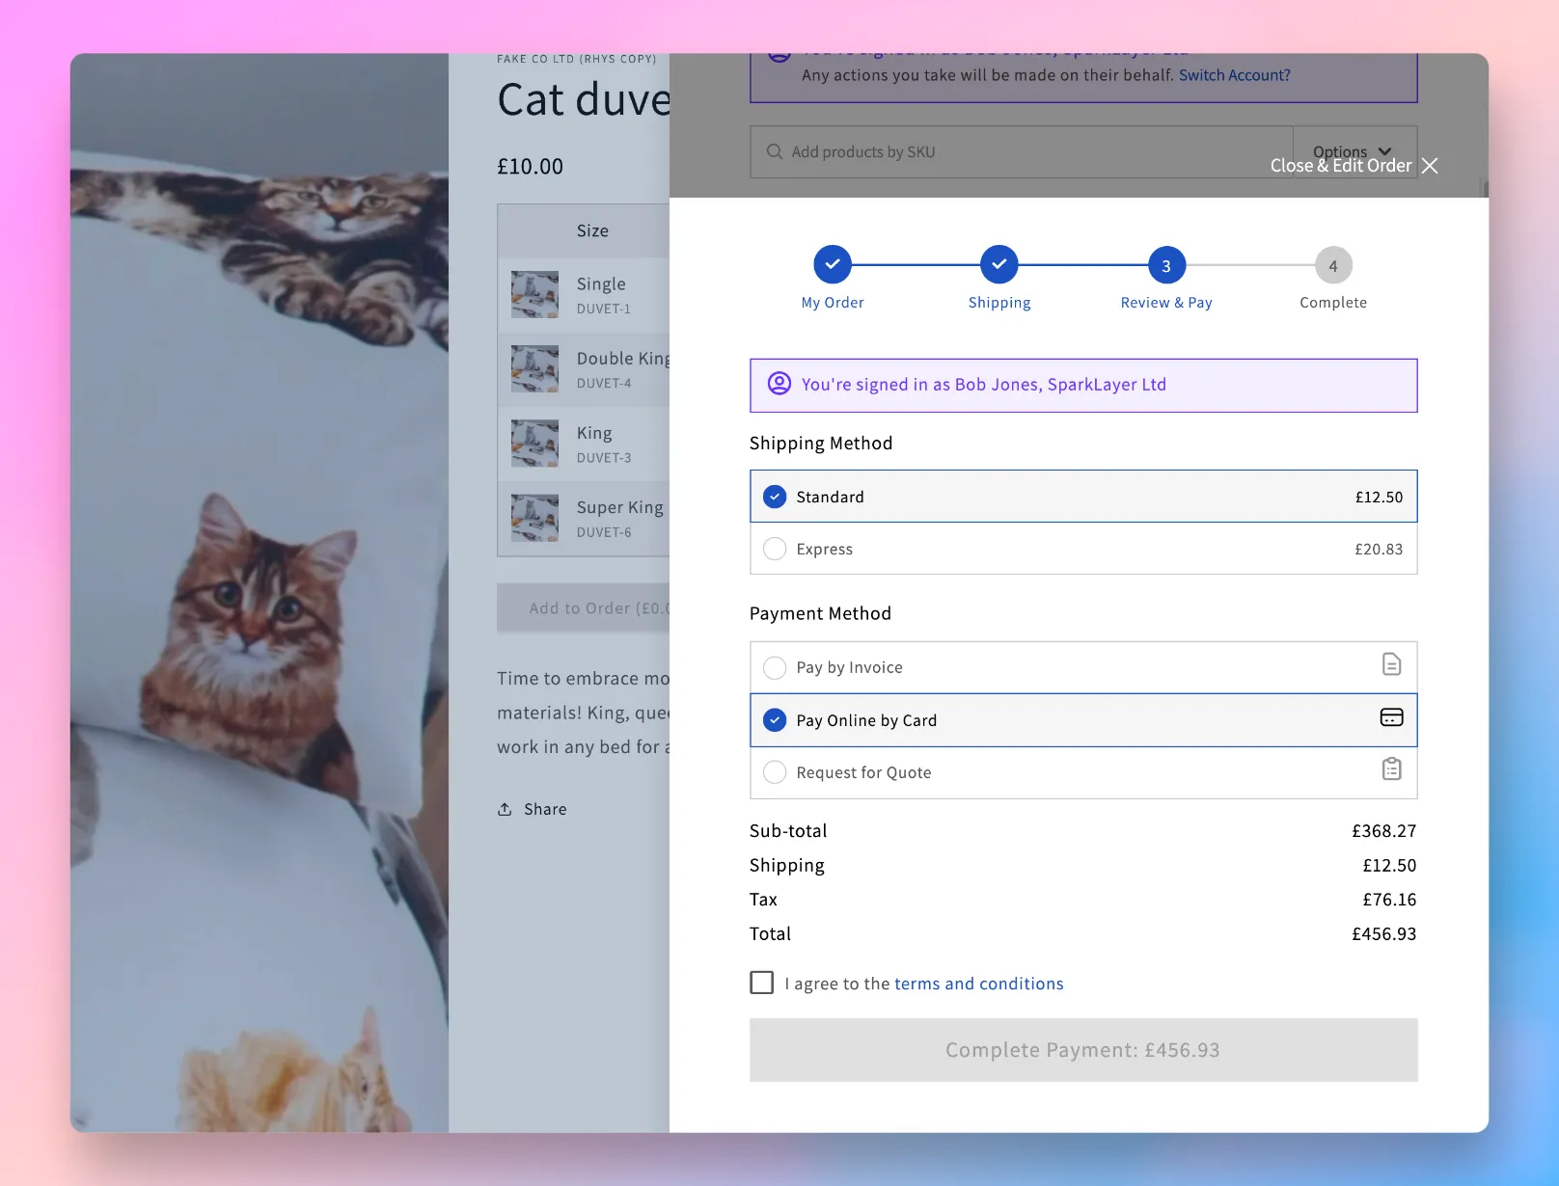1559x1186 pixels.
Task: Click the invoice document icon in Pay by Invoice row
Action: point(1391,664)
